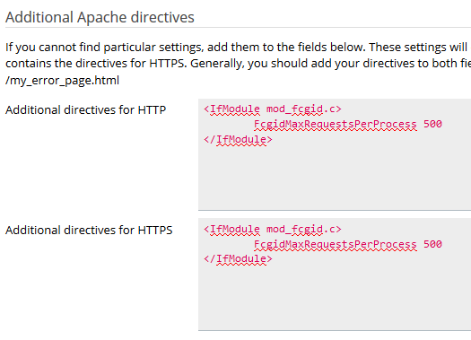Place cursor on opening IfModule tag in HTTPS field
The height and width of the screenshot is (340, 471).
point(231,229)
